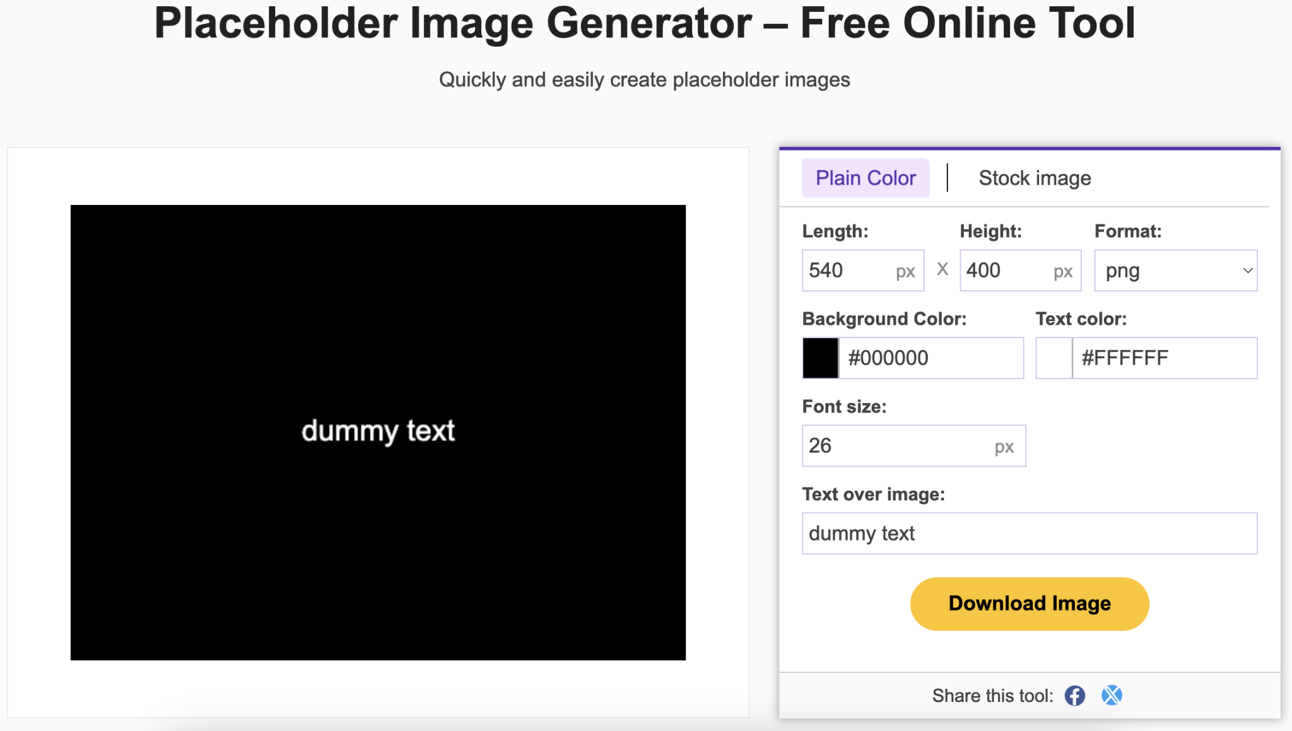The height and width of the screenshot is (731, 1292).
Task: Switch to the Stock image tab
Action: pos(1035,178)
